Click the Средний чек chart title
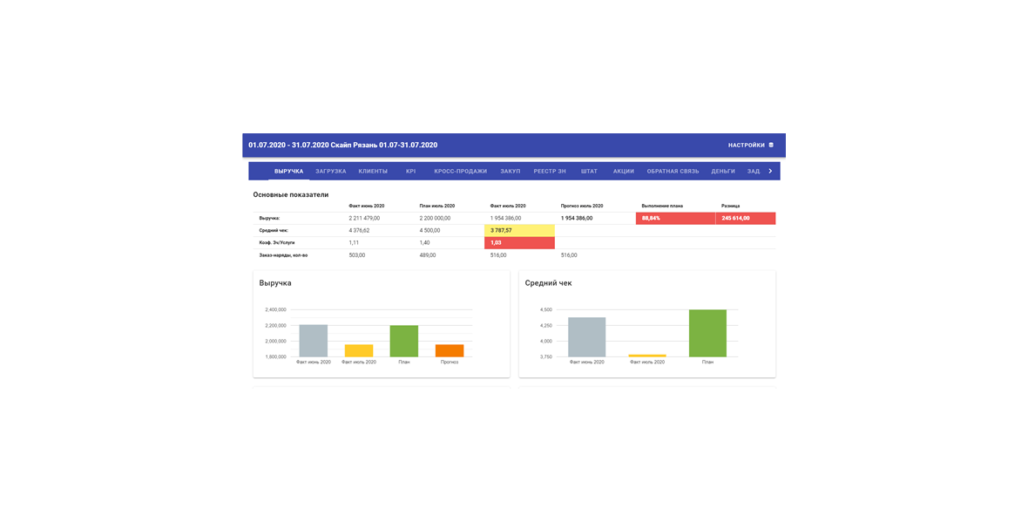 (x=549, y=283)
